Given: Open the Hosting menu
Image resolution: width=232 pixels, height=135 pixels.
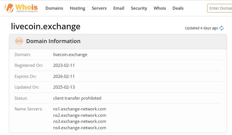Looking at the screenshot, I should point(77,8).
